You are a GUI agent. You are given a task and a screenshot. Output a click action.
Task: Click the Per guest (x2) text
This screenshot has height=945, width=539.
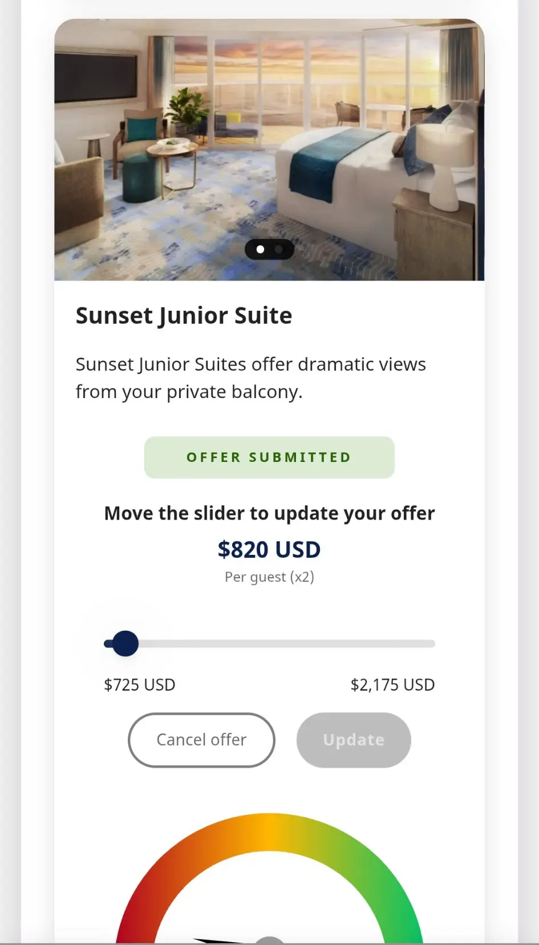269,577
